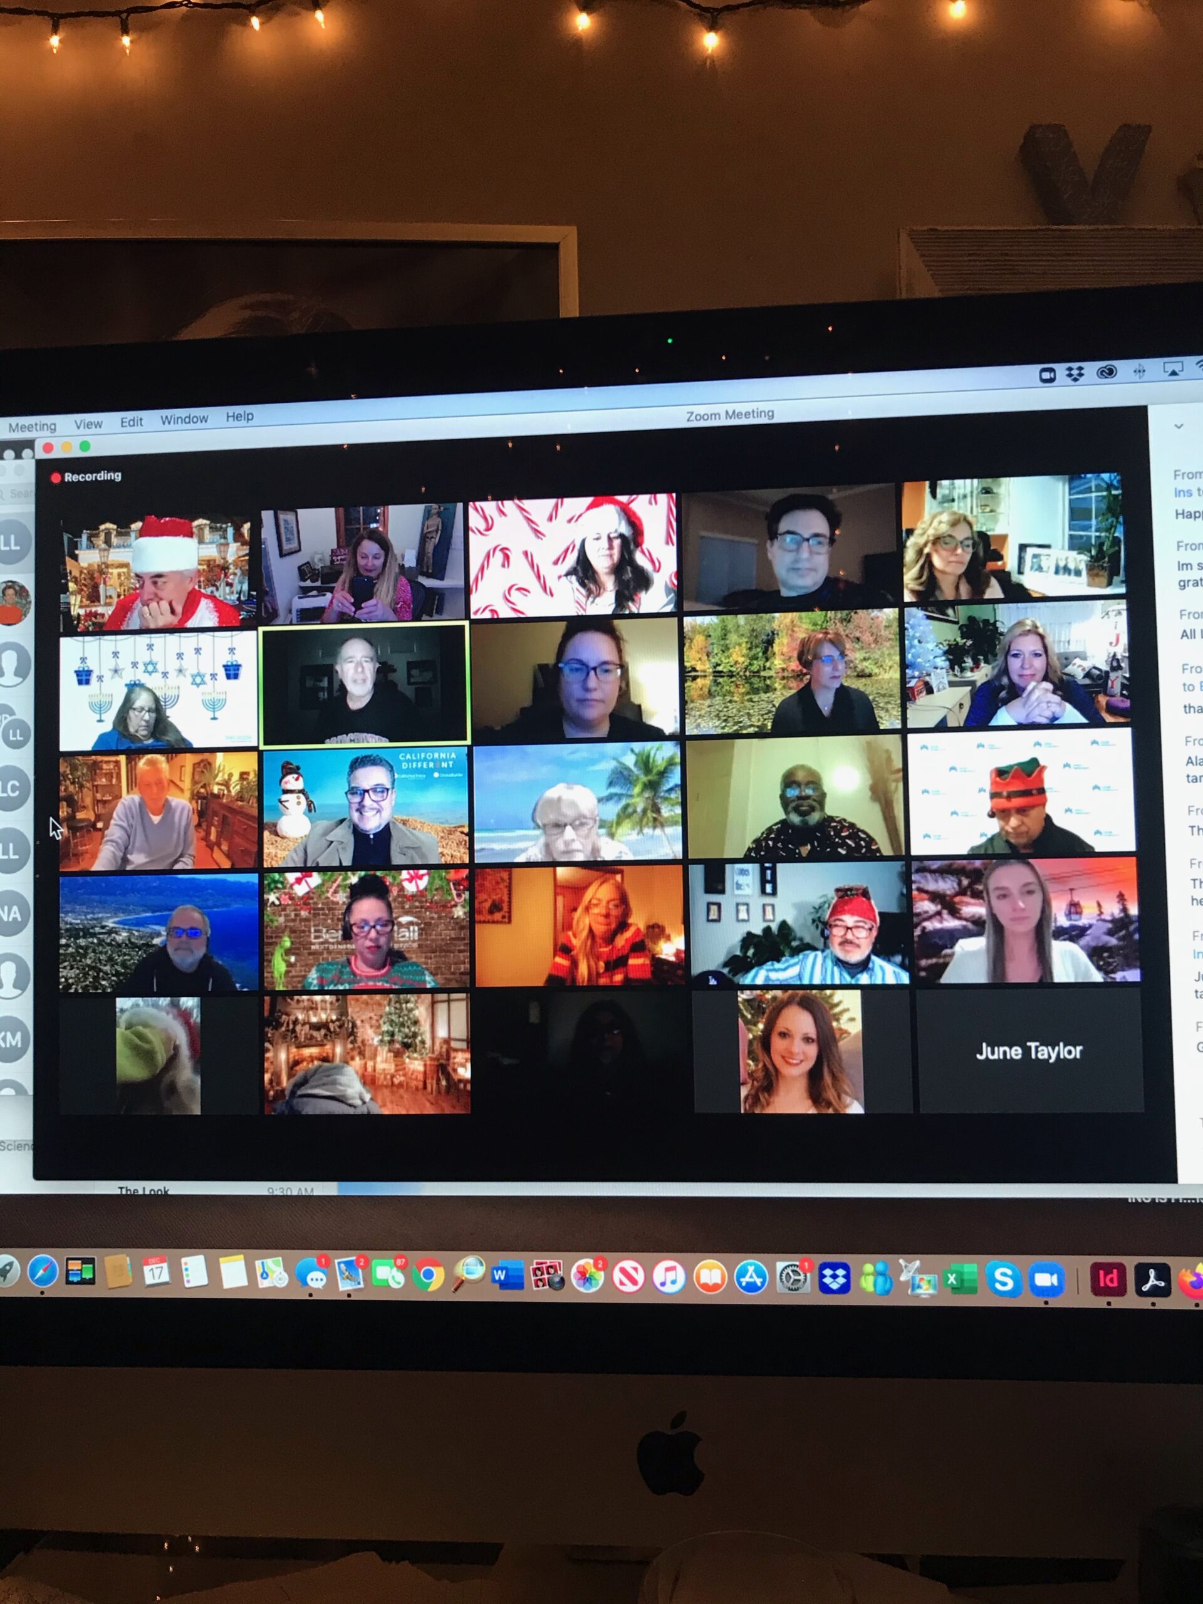Open the AirPlay display menu bar icon
The height and width of the screenshot is (1604, 1203).
pos(1172,369)
